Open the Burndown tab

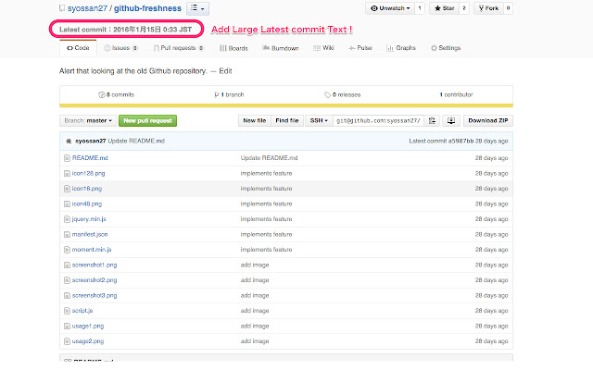281,48
